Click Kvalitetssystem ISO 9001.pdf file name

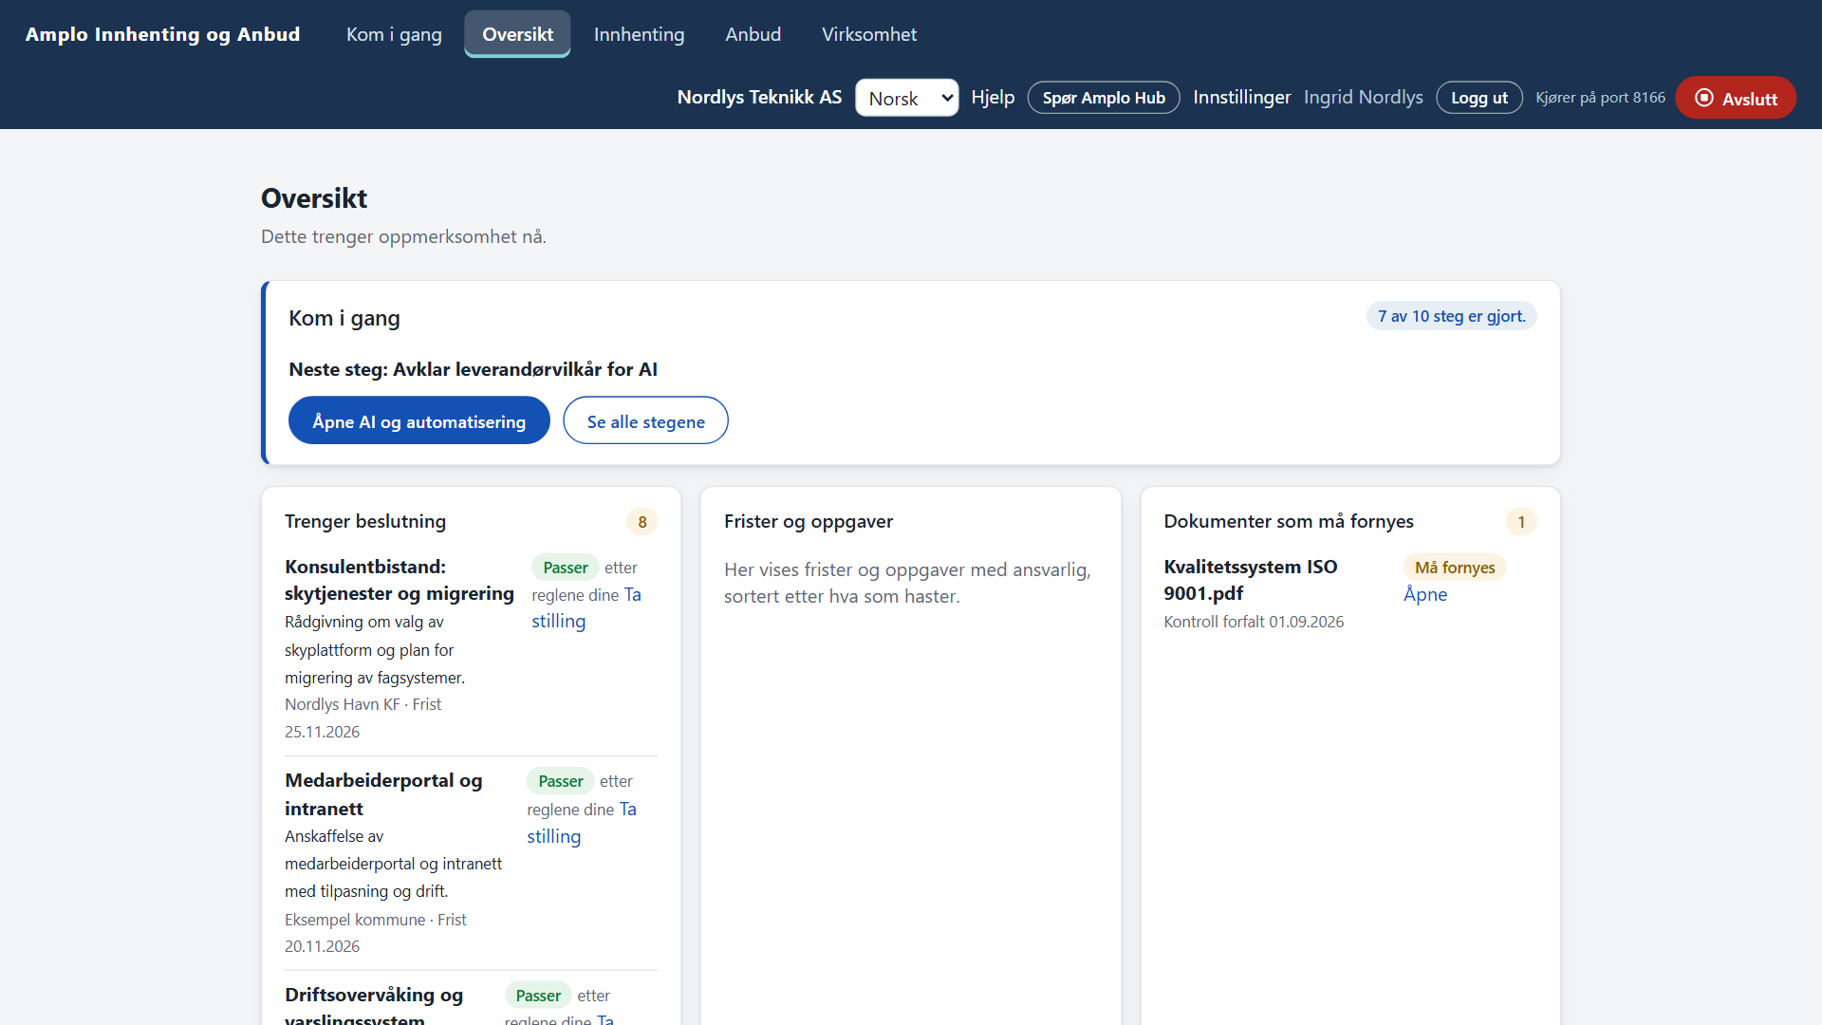(1250, 580)
